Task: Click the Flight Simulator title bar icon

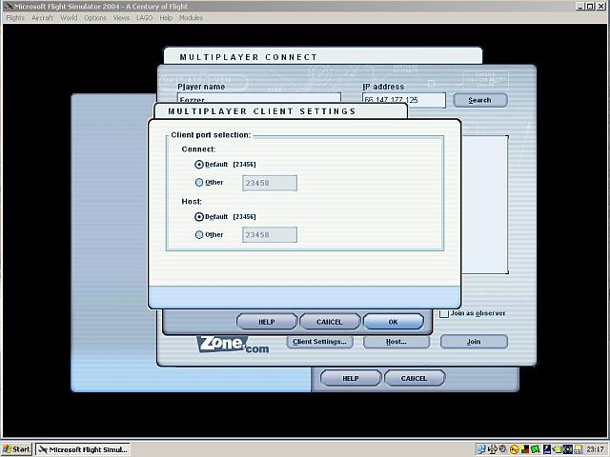Action: pos(7,6)
